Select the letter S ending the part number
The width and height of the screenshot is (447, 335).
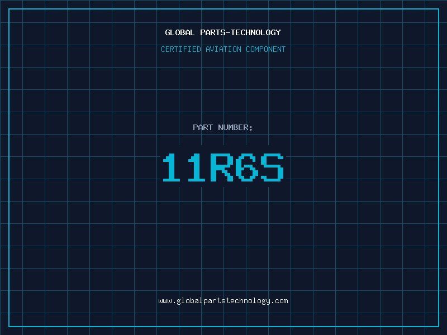[272, 167]
